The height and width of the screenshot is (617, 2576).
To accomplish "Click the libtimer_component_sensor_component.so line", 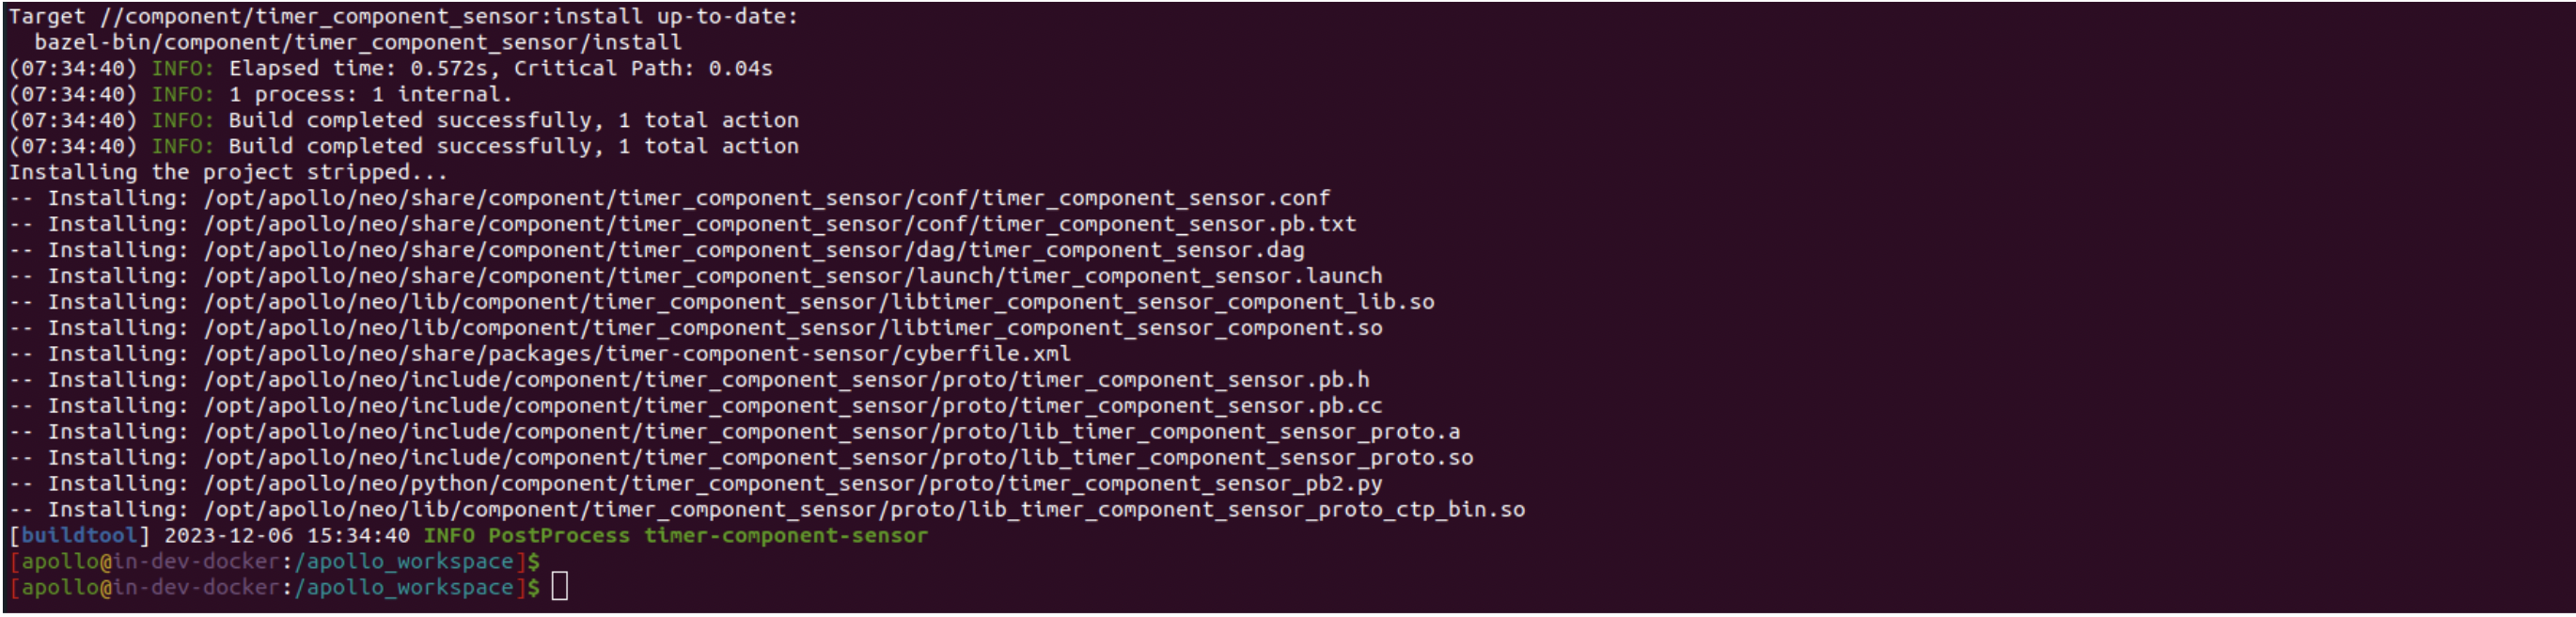I will [696, 328].
